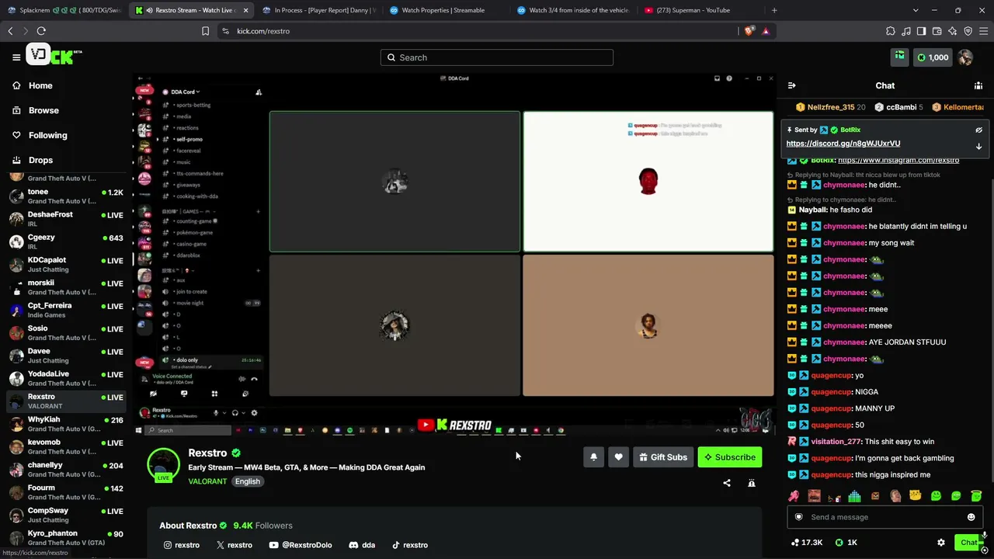The width and height of the screenshot is (994, 559).
Task: Open the YodadaLive channel in sidebar
Action: point(66,378)
